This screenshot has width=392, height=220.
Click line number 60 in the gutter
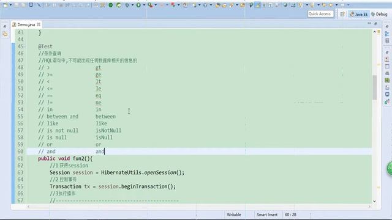pyautogui.click(x=20, y=152)
